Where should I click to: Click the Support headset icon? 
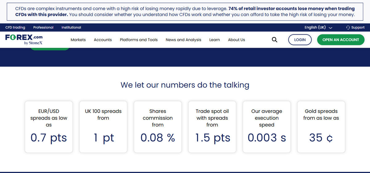(348, 27)
